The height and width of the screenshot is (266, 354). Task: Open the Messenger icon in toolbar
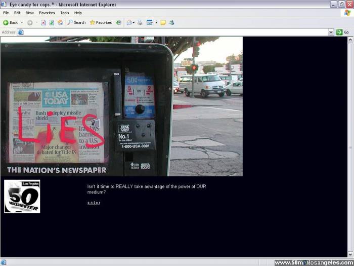click(x=171, y=23)
